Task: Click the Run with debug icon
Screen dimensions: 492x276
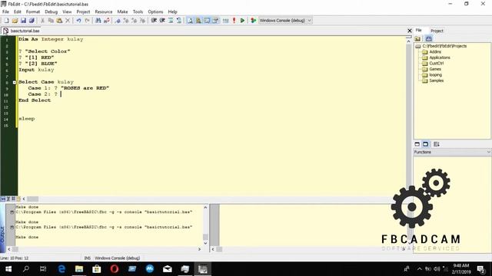Action: (x=253, y=21)
